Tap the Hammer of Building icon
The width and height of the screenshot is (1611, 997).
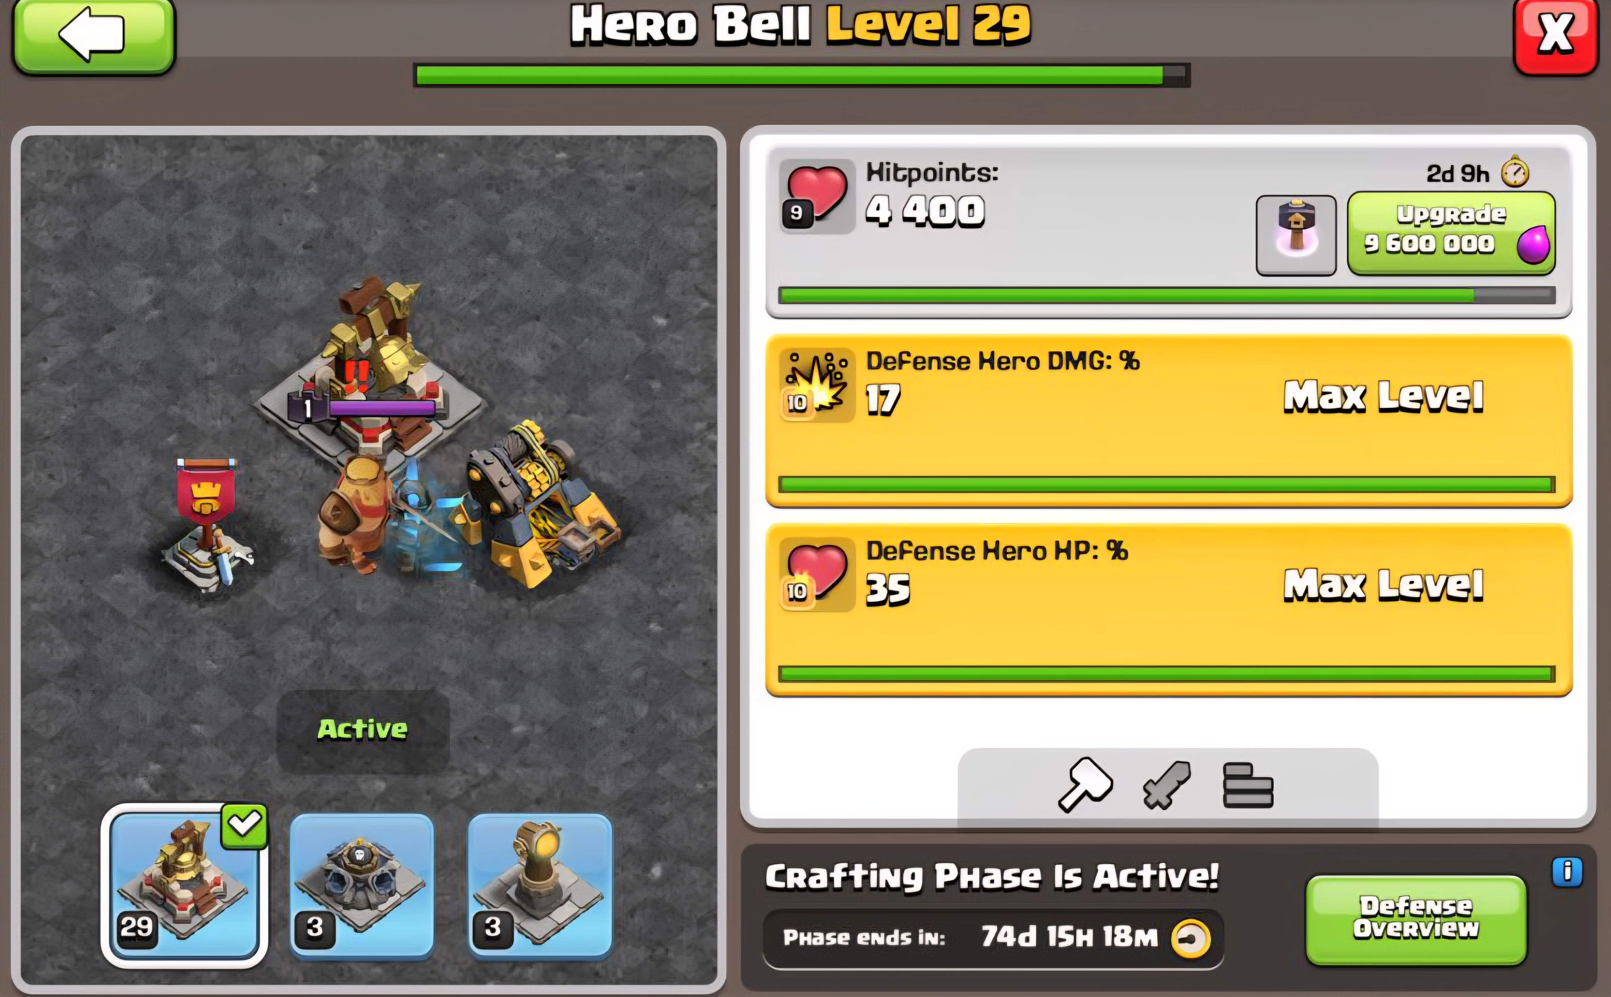pyautogui.click(x=1296, y=235)
